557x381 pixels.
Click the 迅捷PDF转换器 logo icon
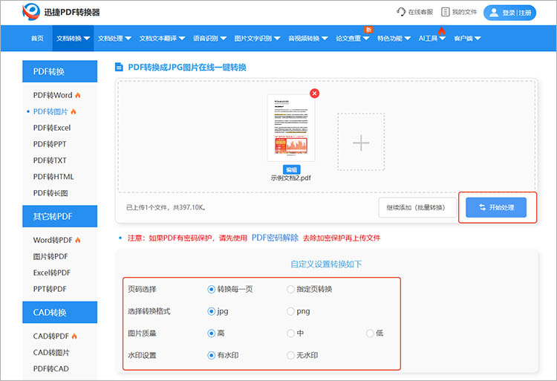coord(31,12)
